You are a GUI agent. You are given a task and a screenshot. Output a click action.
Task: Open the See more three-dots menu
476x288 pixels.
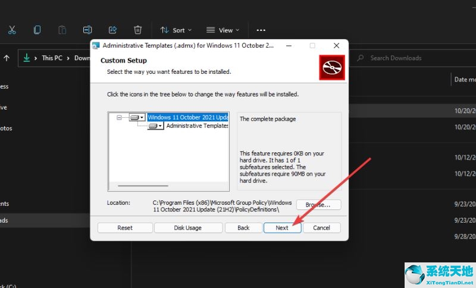click(x=261, y=30)
